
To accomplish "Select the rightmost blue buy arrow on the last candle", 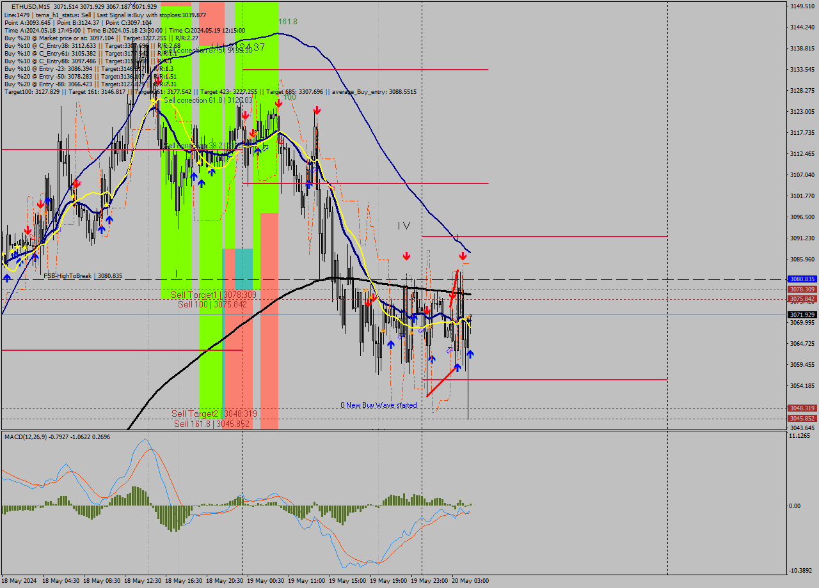I will pyautogui.click(x=470, y=353).
